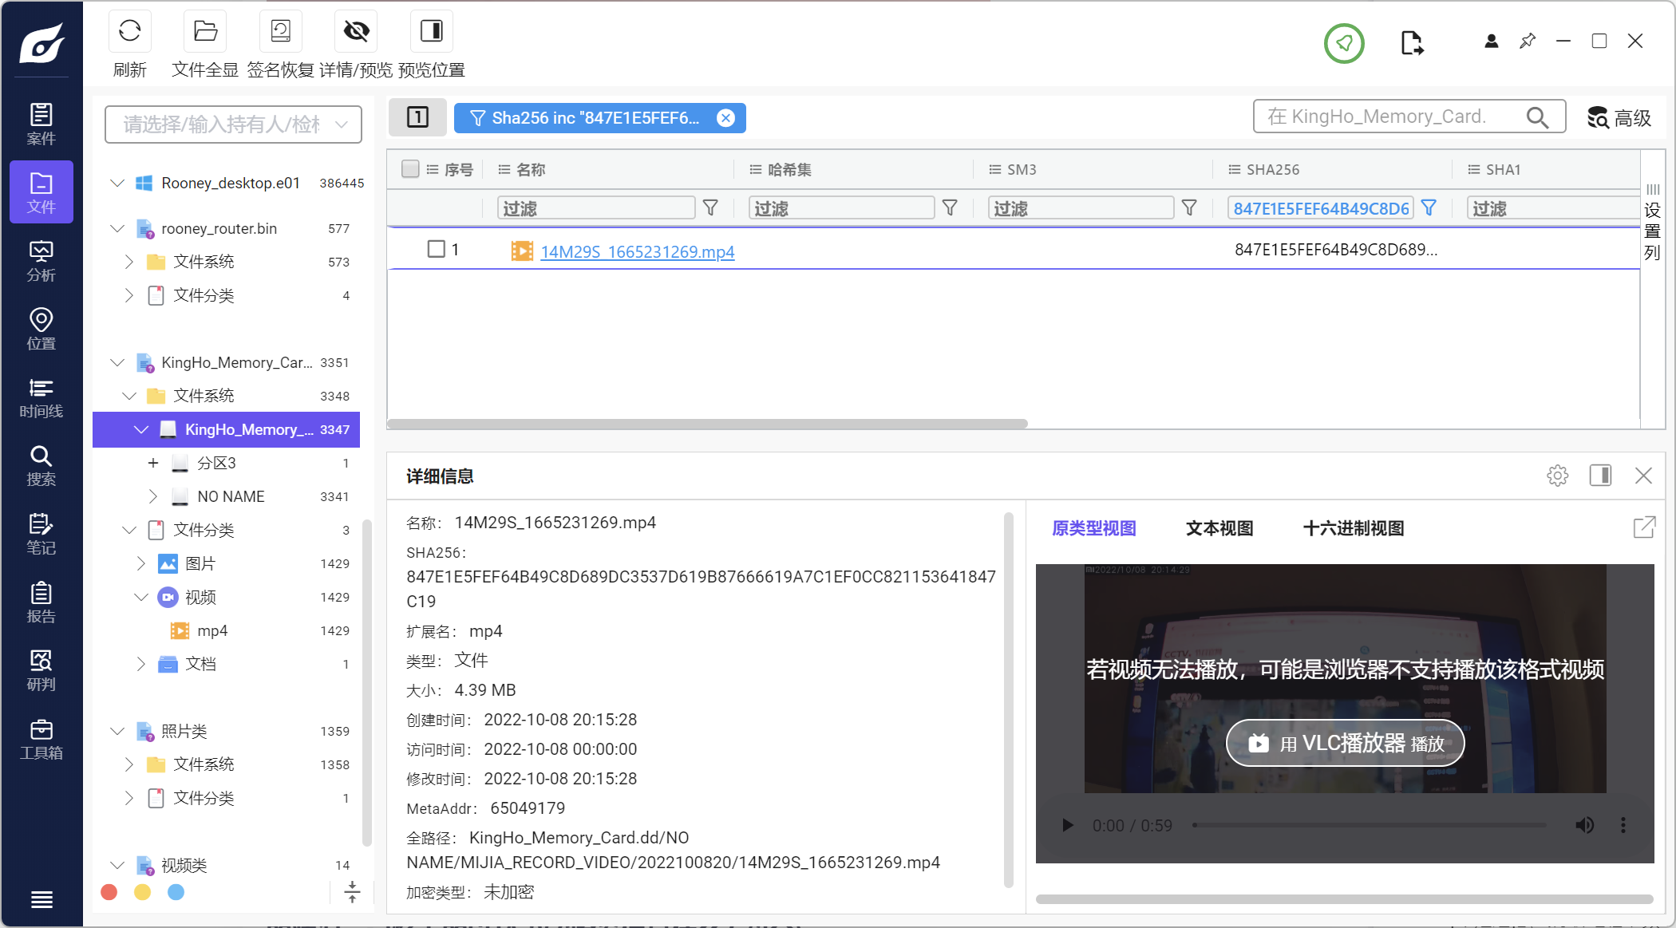
Task: Remove the Sha256 filter chip
Action: (x=725, y=118)
